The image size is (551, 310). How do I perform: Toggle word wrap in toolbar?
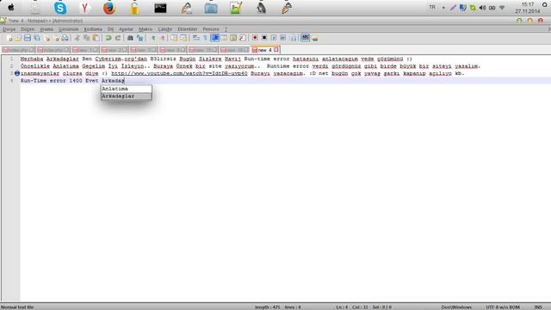(x=196, y=38)
